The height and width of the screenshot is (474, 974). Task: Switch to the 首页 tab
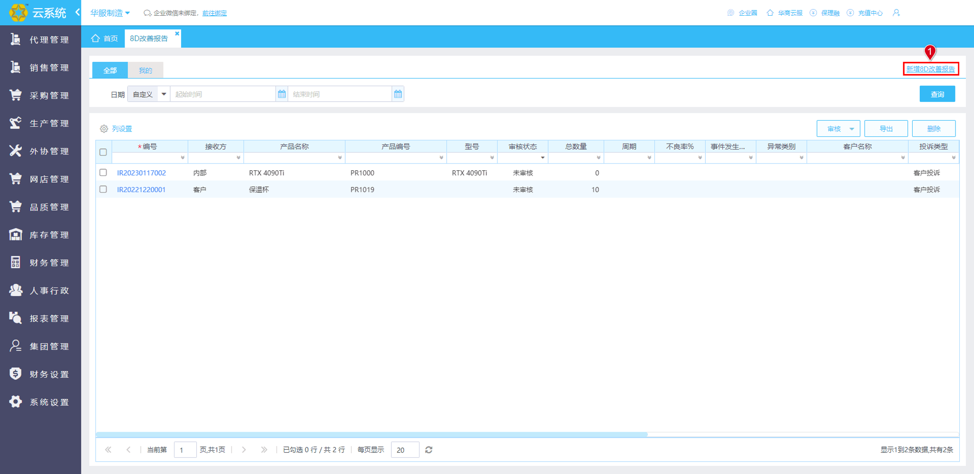click(105, 39)
